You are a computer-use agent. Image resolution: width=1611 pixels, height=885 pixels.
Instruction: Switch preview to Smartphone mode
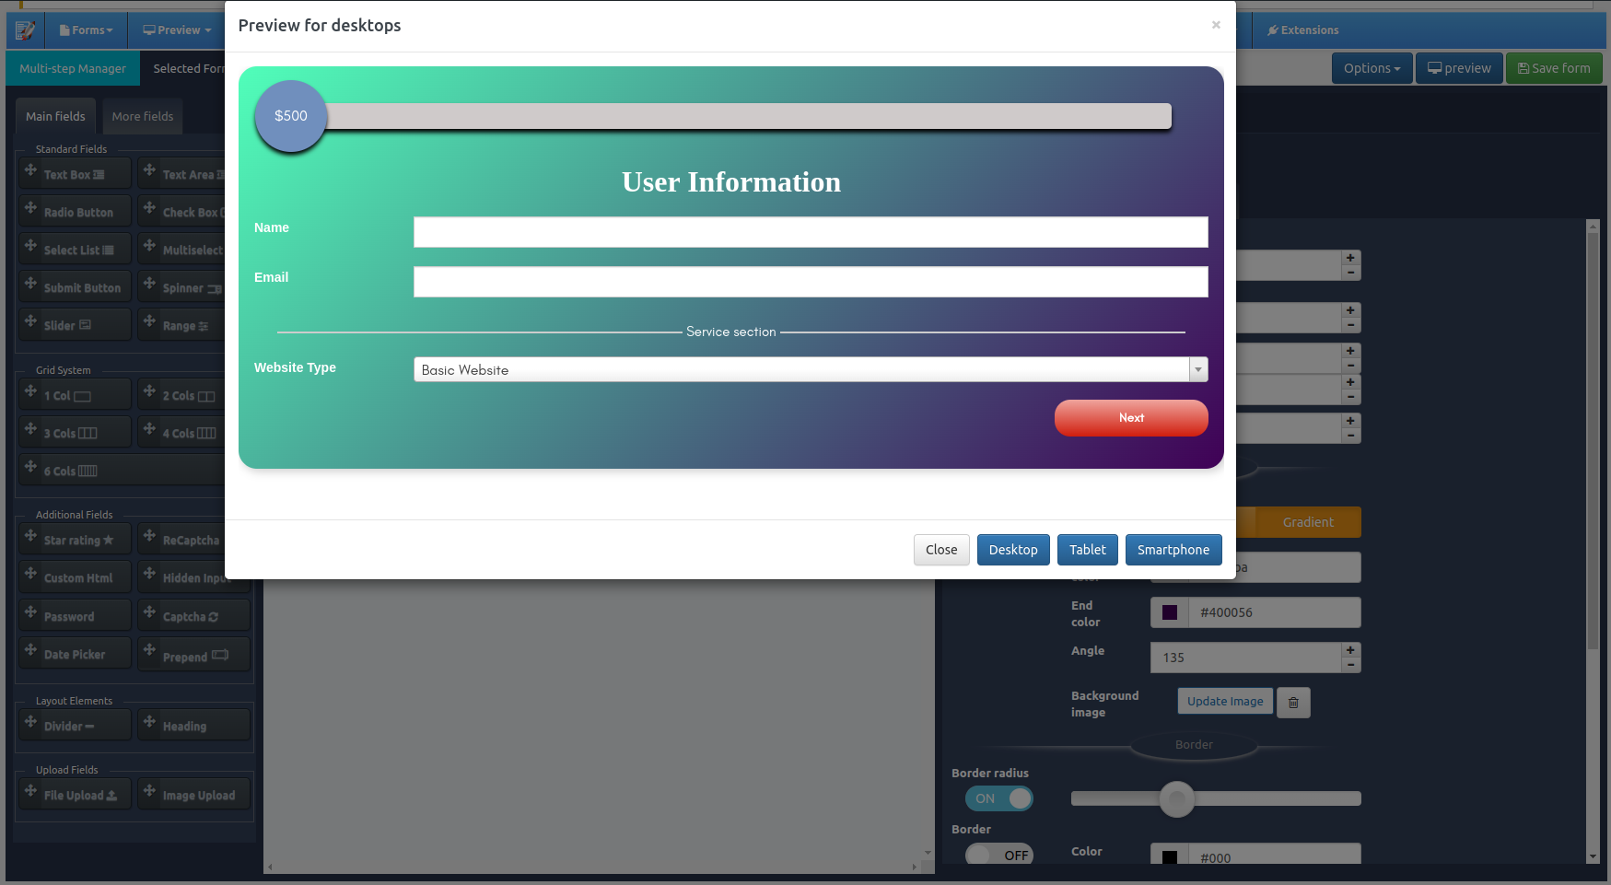pyautogui.click(x=1173, y=549)
